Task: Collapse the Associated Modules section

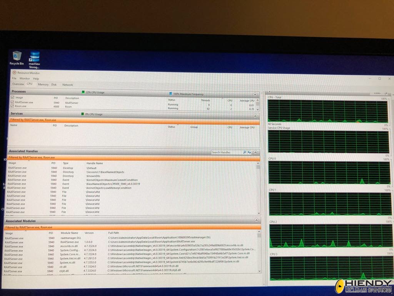Action: (256, 220)
